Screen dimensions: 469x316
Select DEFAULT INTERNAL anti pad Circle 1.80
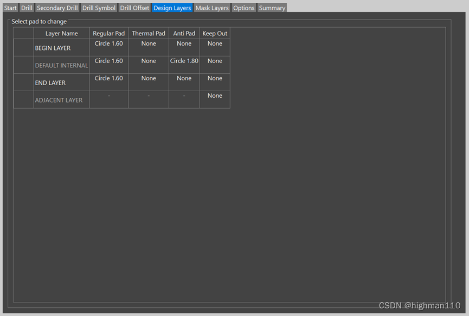coord(184,65)
